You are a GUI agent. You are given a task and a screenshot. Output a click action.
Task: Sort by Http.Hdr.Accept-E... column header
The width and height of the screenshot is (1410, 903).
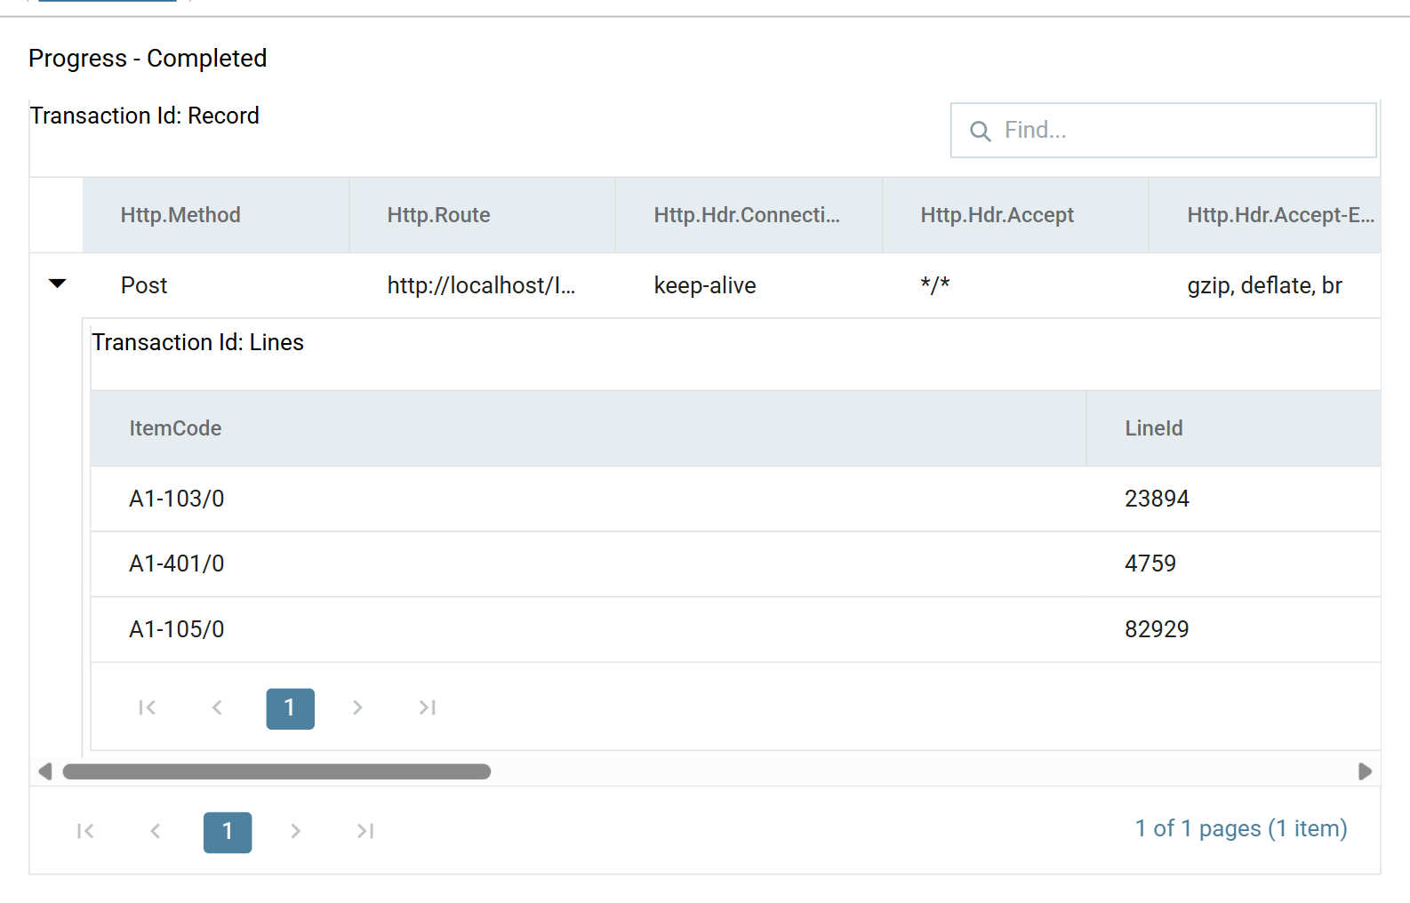click(1265, 215)
